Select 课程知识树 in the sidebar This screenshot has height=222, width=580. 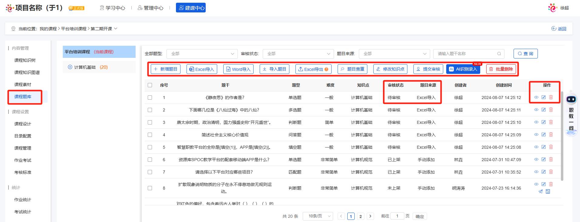point(25,60)
